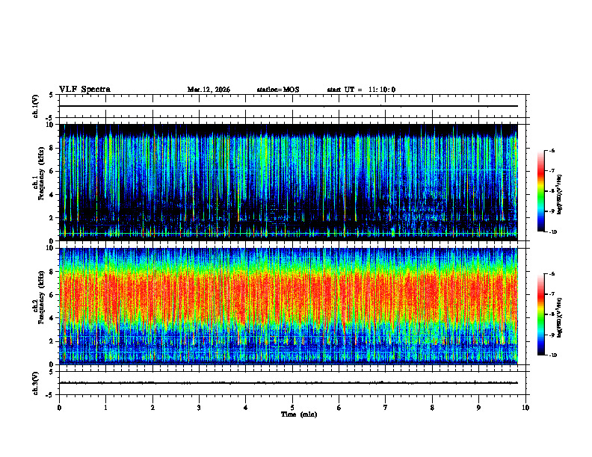Click the "10" tick on the time axis
Screen dimensions: 592x457
click(x=525, y=408)
